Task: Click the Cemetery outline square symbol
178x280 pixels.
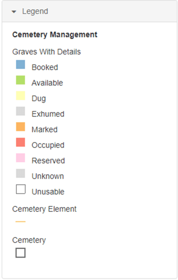Action: tap(20, 253)
